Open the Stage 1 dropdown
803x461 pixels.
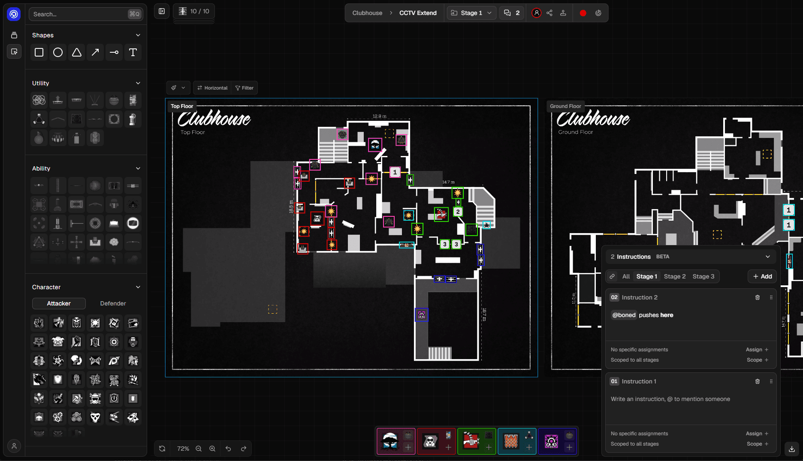pos(471,13)
